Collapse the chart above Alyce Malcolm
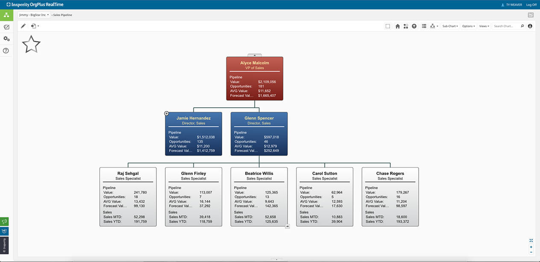Screen dimensions: 540x262 click(255, 55)
